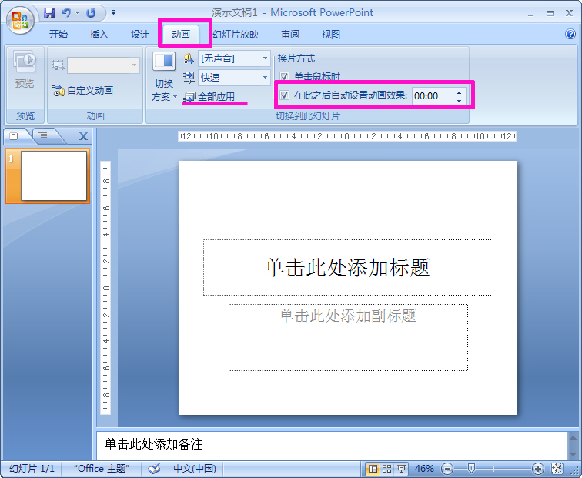
Task: Decrease auto-advance time with down arrow
Action: pos(460,101)
